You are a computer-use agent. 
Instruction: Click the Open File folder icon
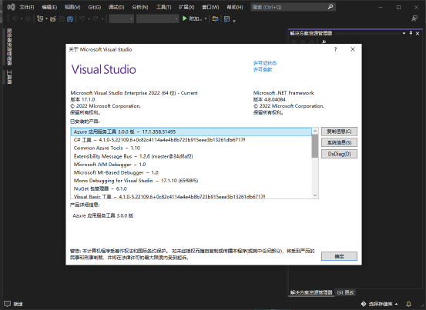tap(53, 18)
